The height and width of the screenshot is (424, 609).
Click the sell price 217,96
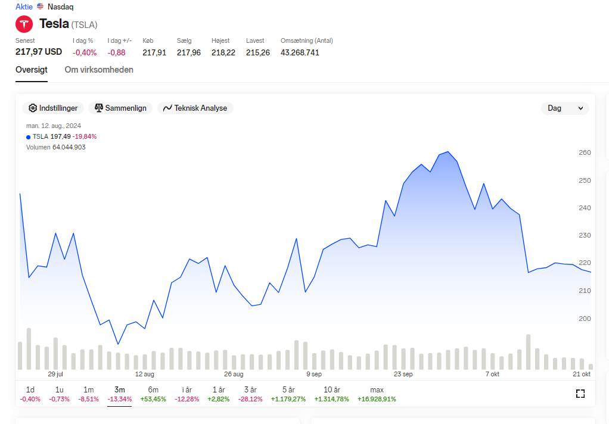(x=189, y=52)
